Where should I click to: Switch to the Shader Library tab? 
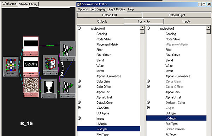(x=28, y=4)
